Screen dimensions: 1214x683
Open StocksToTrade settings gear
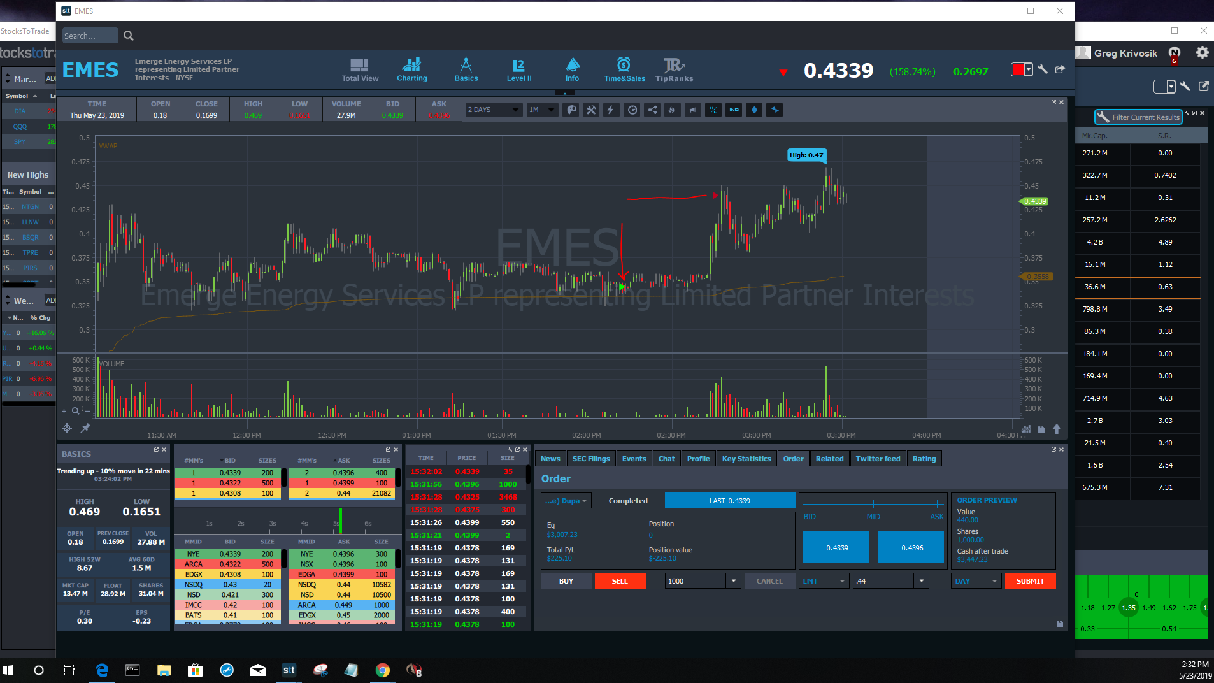[1202, 52]
